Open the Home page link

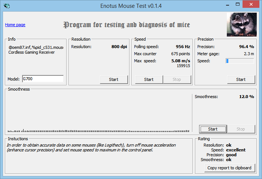15,25
